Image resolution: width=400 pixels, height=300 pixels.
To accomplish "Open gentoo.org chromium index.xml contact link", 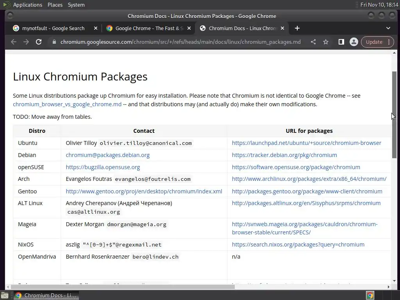I will (144, 191).
